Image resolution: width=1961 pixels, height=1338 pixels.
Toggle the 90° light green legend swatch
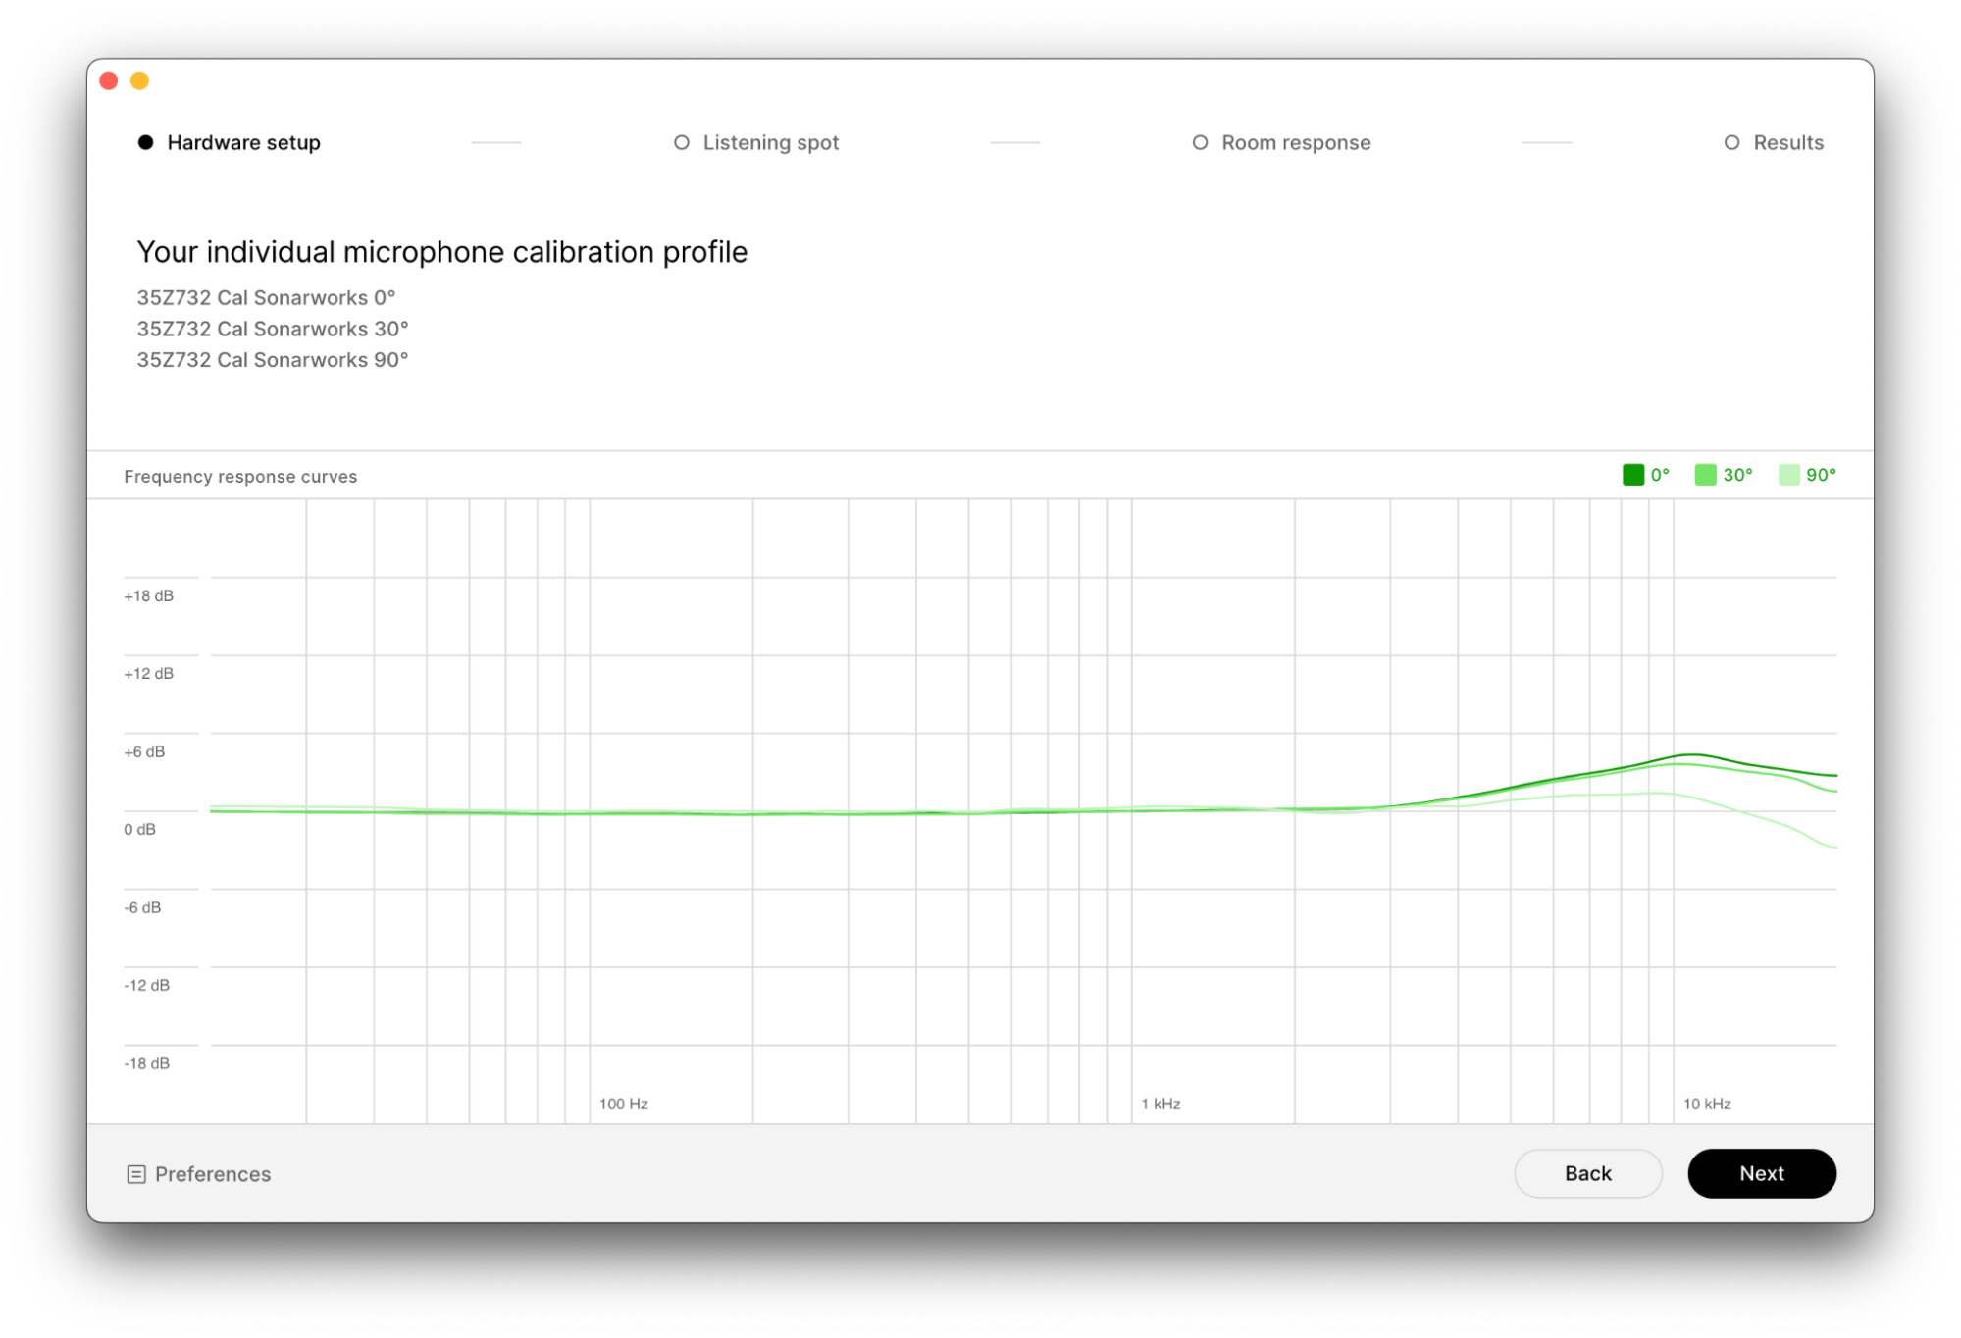coord(1789,475)
